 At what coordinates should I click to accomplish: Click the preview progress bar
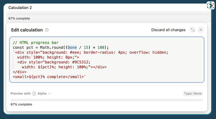coord(107,100)
